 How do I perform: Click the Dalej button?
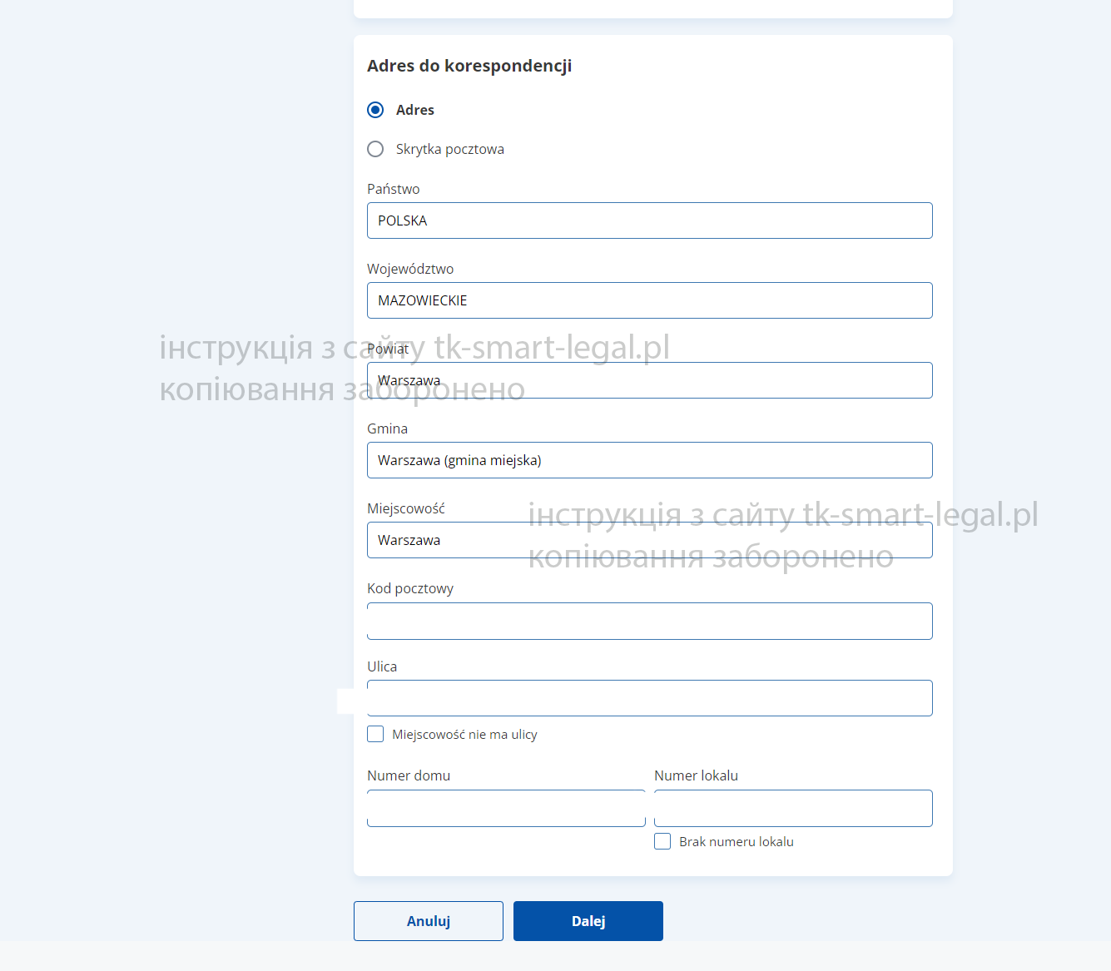point(588,921)
